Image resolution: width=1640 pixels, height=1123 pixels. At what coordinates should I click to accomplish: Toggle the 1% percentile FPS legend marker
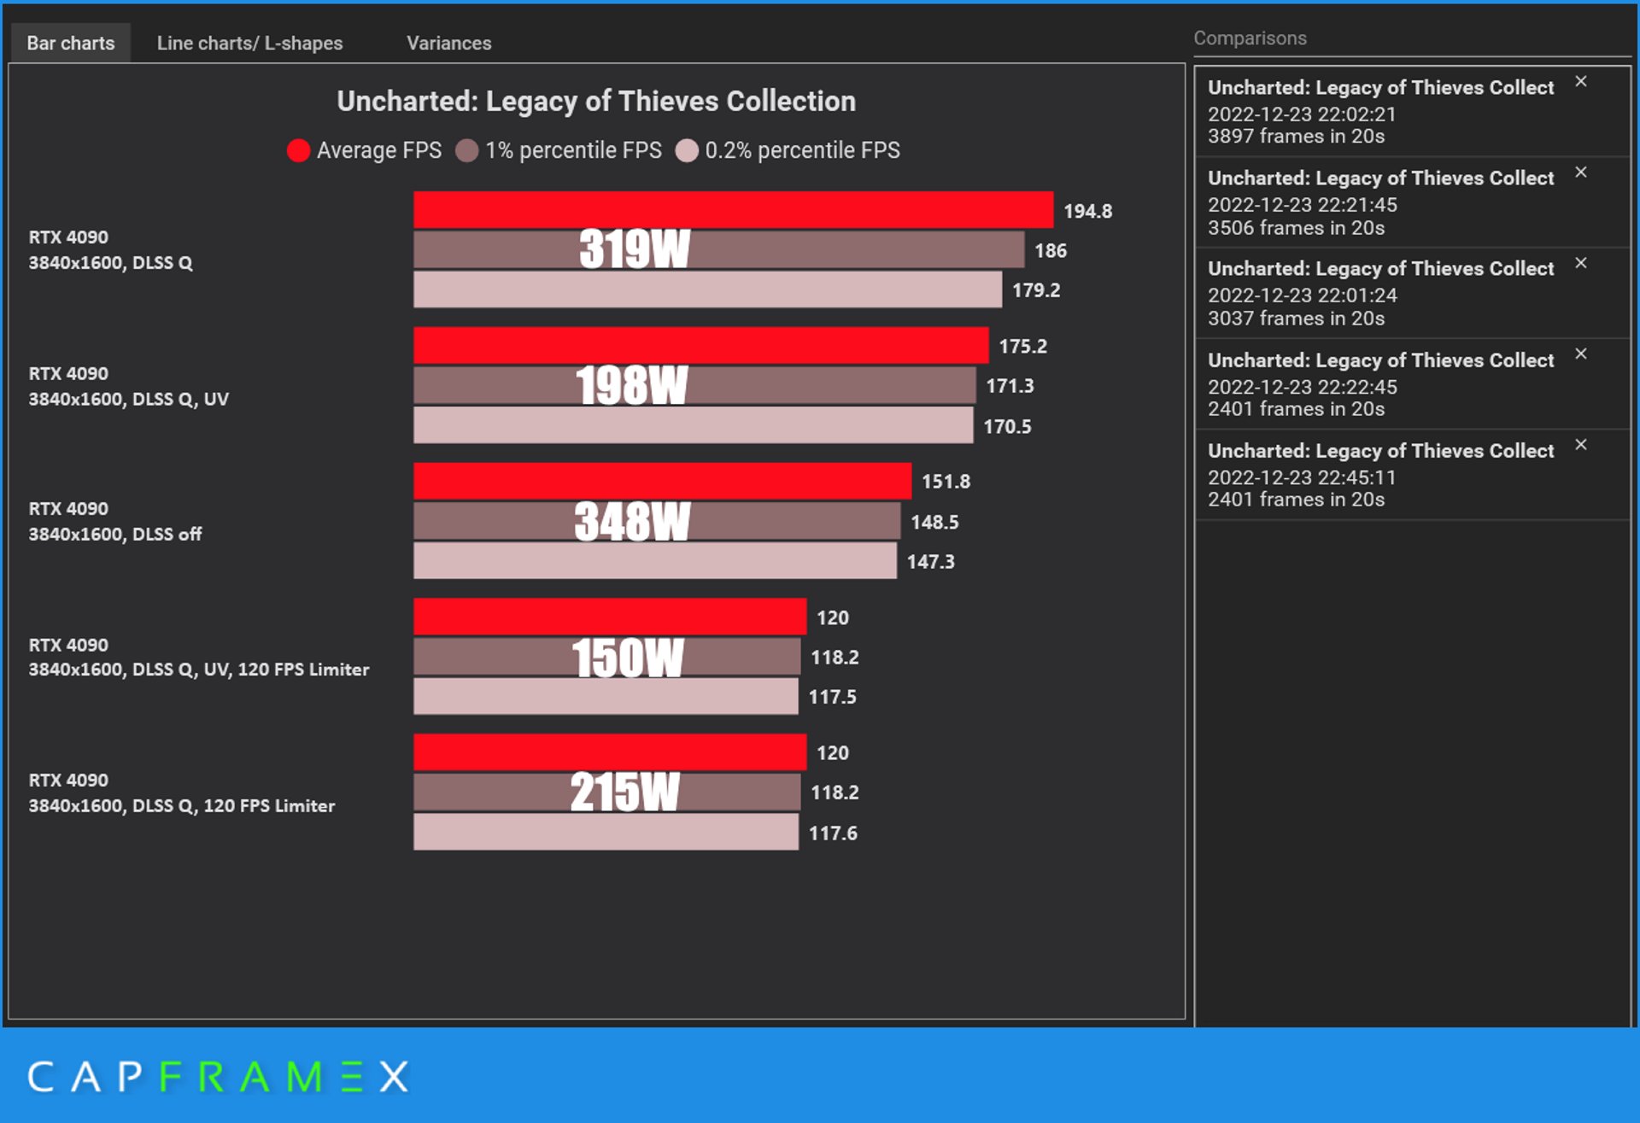coord(466,151)
